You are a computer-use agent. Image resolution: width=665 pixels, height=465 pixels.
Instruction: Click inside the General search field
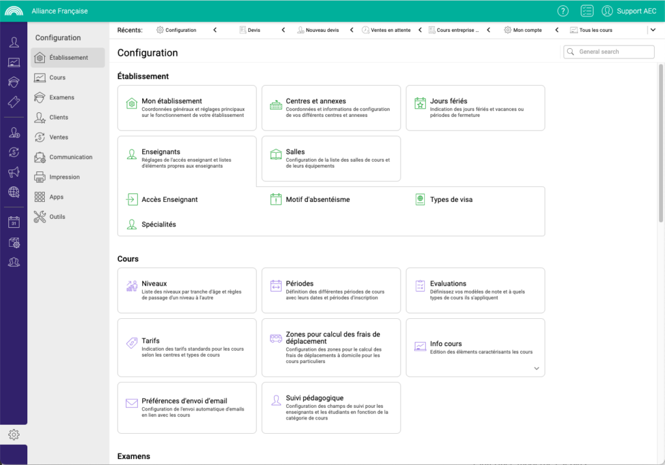[x=609, y=51]
